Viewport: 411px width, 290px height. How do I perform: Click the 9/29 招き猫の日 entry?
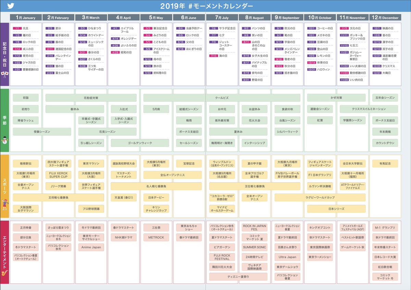click(286, 73)
